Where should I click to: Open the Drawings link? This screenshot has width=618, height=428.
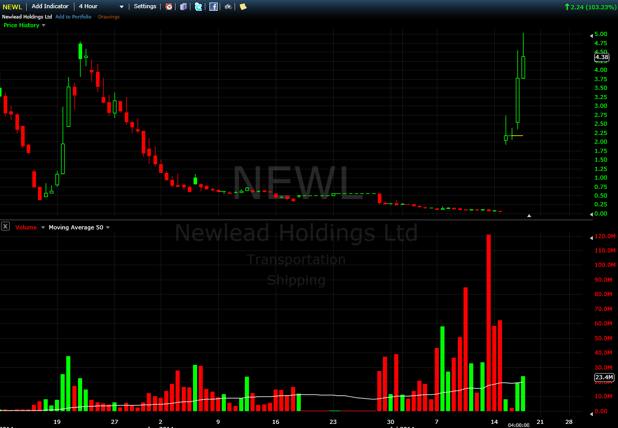(109, 17)
